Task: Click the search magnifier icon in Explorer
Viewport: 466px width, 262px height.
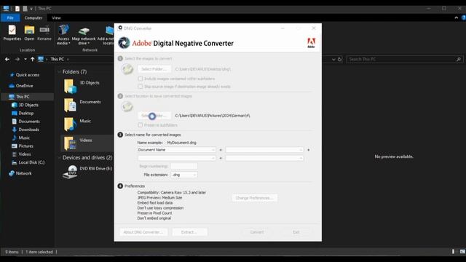Action: tap(459, 60)
